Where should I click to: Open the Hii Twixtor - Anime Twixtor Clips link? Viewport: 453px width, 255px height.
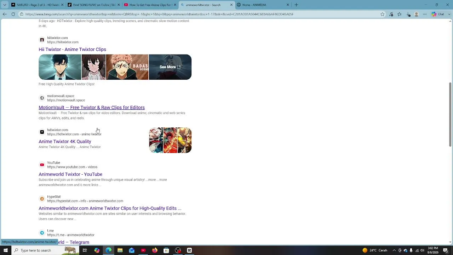coord(72,50)
